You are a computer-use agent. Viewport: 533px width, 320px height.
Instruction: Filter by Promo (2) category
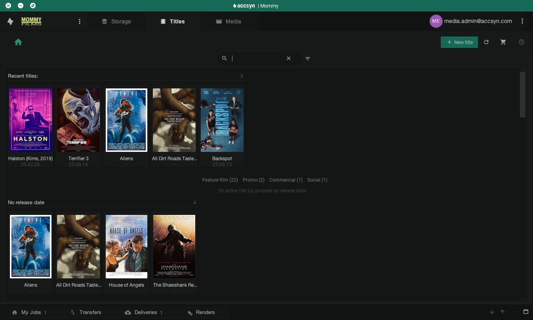[253, 180]
